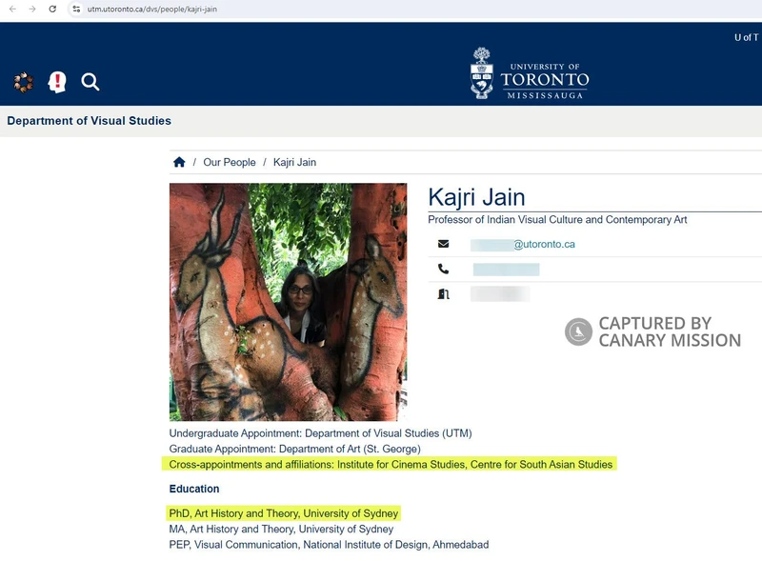The width and height of the screenshot is (762, 561).
Task: Go to Our People breadcrumb
Action: [x=230, y=162]
